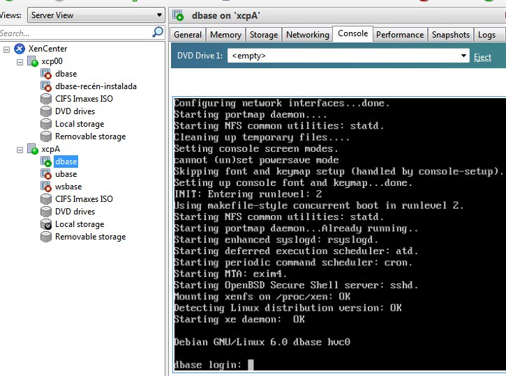
Task: Select the wsbase VM label
Action: [68, 187]
